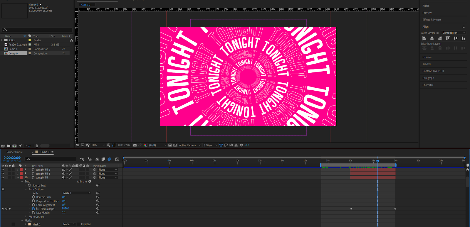Open the Preview panel
Image resolution: width=470 pixels, height=227 pixels.
[x=427, y=13]
